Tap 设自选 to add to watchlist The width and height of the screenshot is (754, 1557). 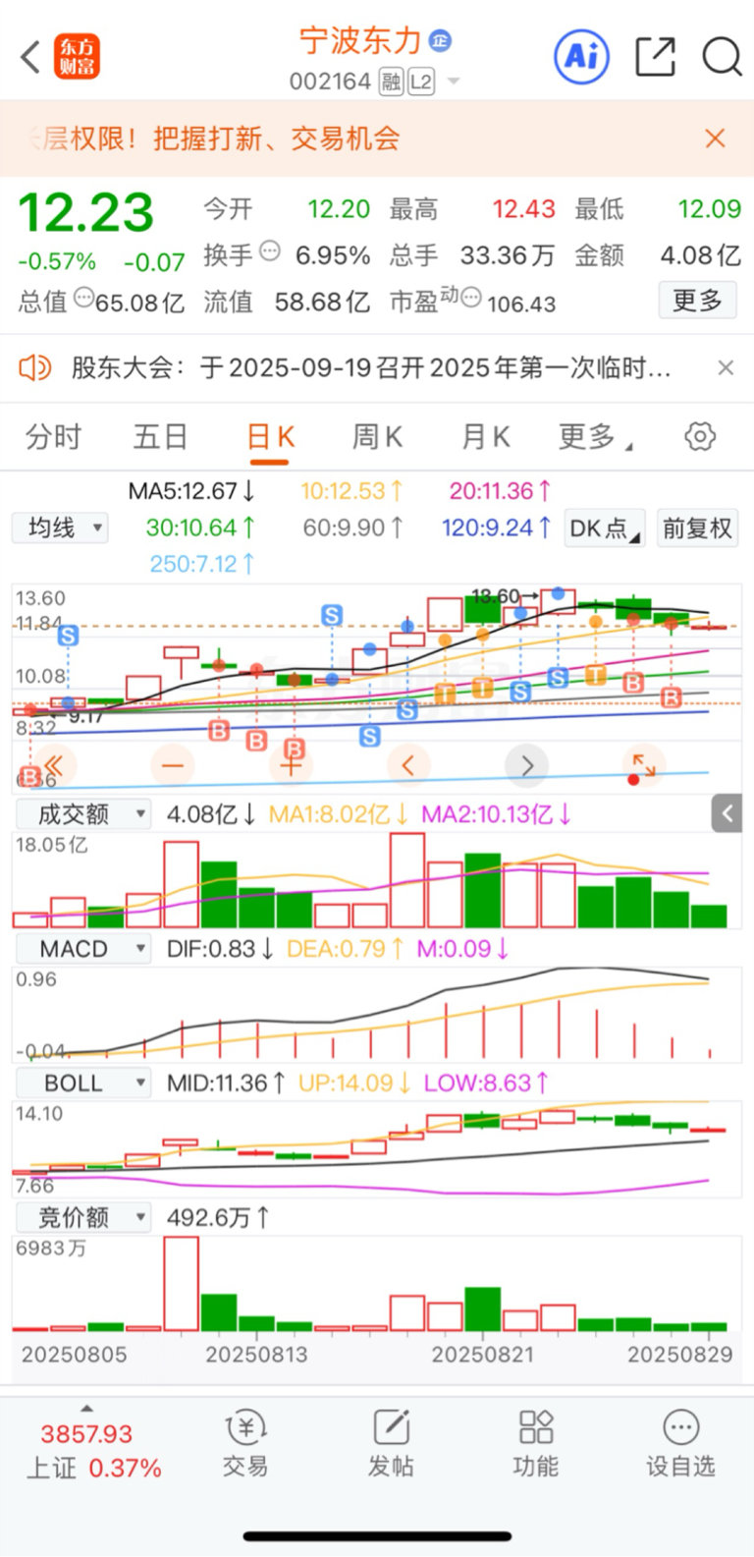pyautogui.click(x=680, y=1444)
